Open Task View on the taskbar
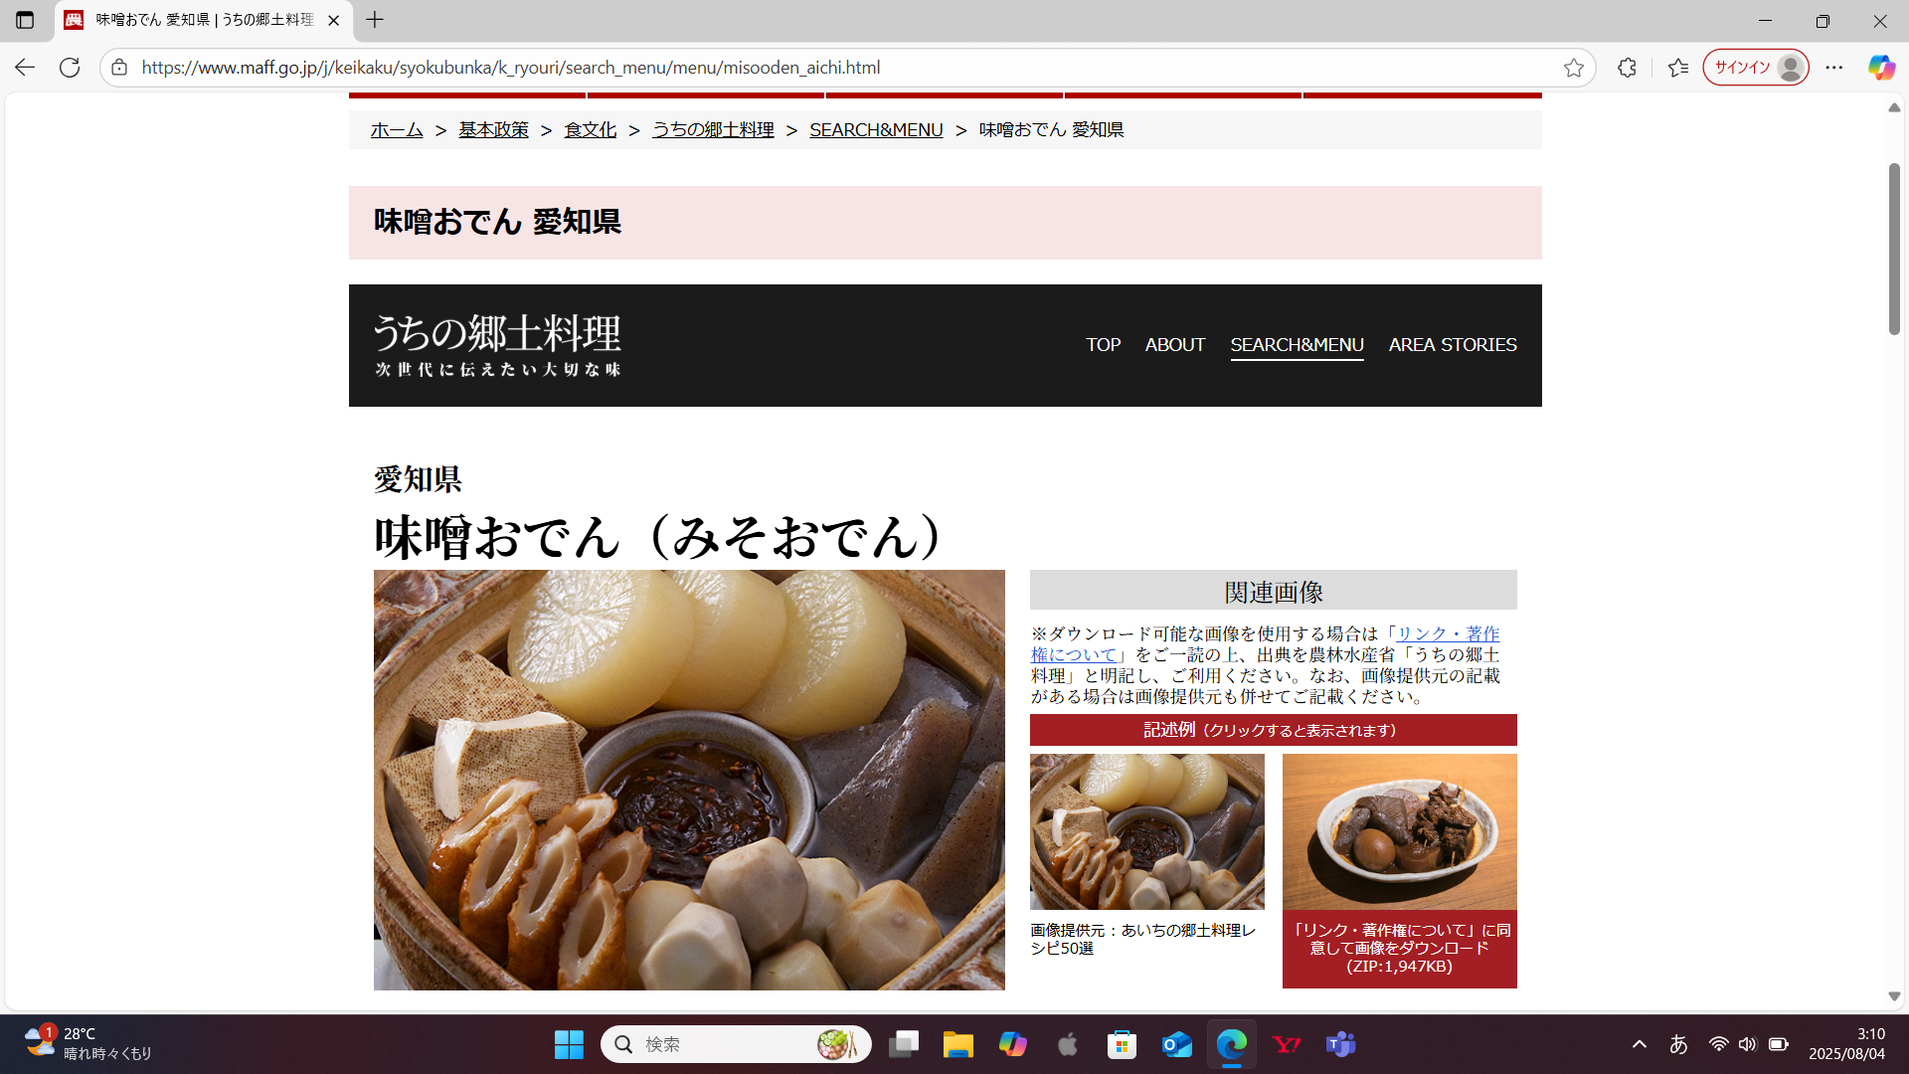This screenshot has height=1074, width=1909. coord(904,1044)
